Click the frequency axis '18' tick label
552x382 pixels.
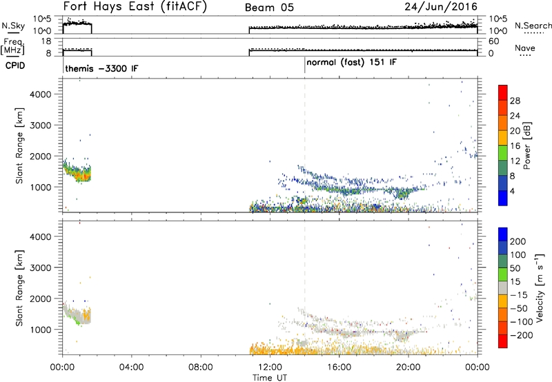(46, 41)
